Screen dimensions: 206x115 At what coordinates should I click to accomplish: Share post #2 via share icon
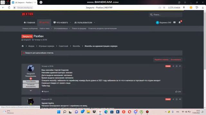tap(173, 99)
